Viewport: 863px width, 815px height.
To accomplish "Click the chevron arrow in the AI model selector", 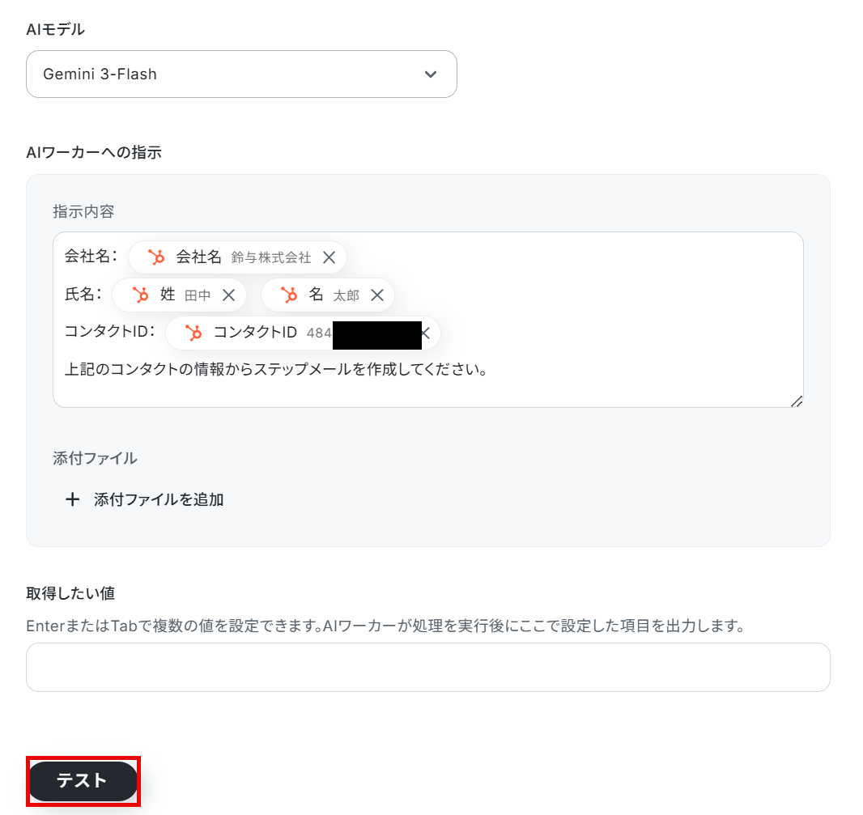I will (431, 74).
